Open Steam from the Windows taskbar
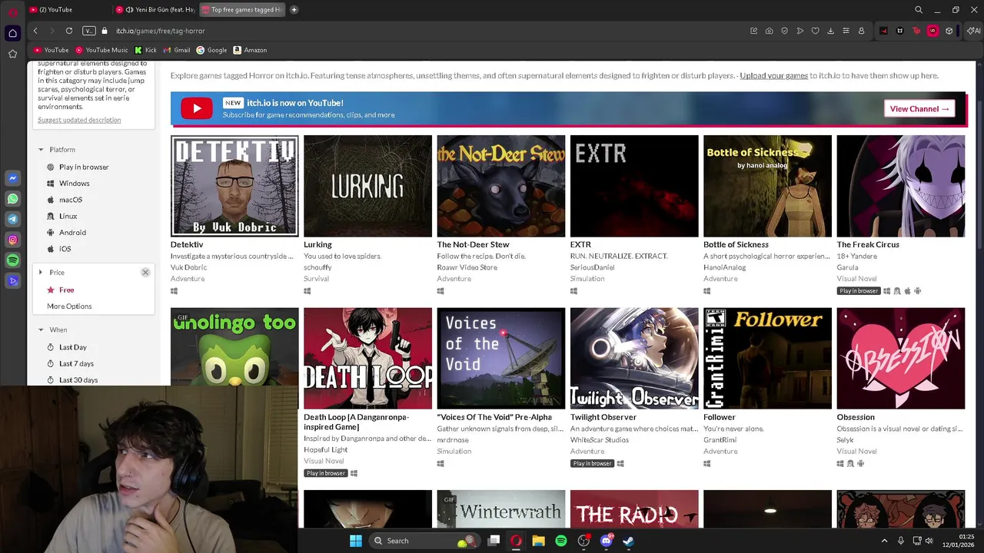Screen dimensions: 984x553 [628, 541]
